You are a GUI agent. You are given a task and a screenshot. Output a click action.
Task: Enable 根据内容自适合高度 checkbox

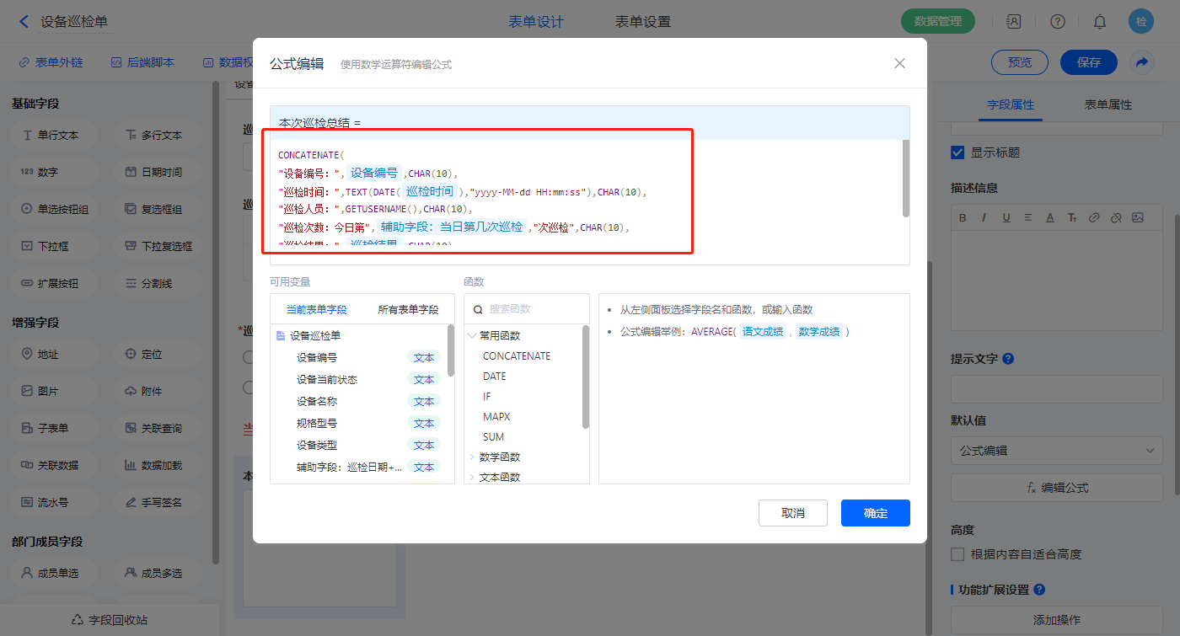[957, 554]
